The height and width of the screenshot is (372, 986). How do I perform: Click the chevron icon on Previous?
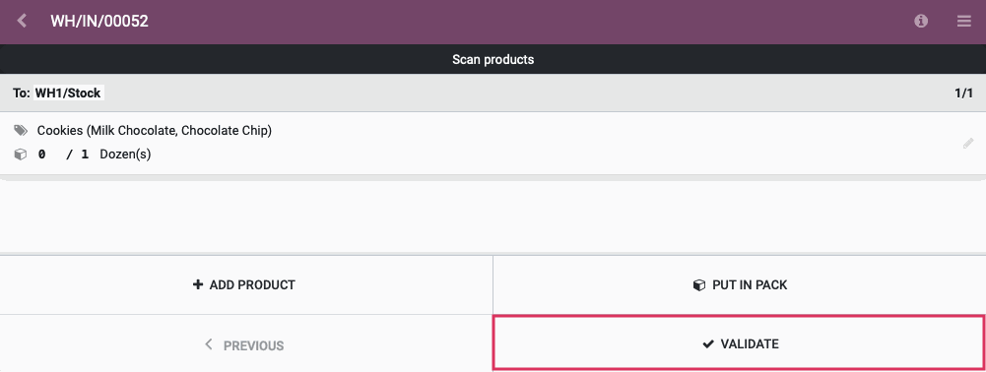pyautogui.click(x=209, y=344)
